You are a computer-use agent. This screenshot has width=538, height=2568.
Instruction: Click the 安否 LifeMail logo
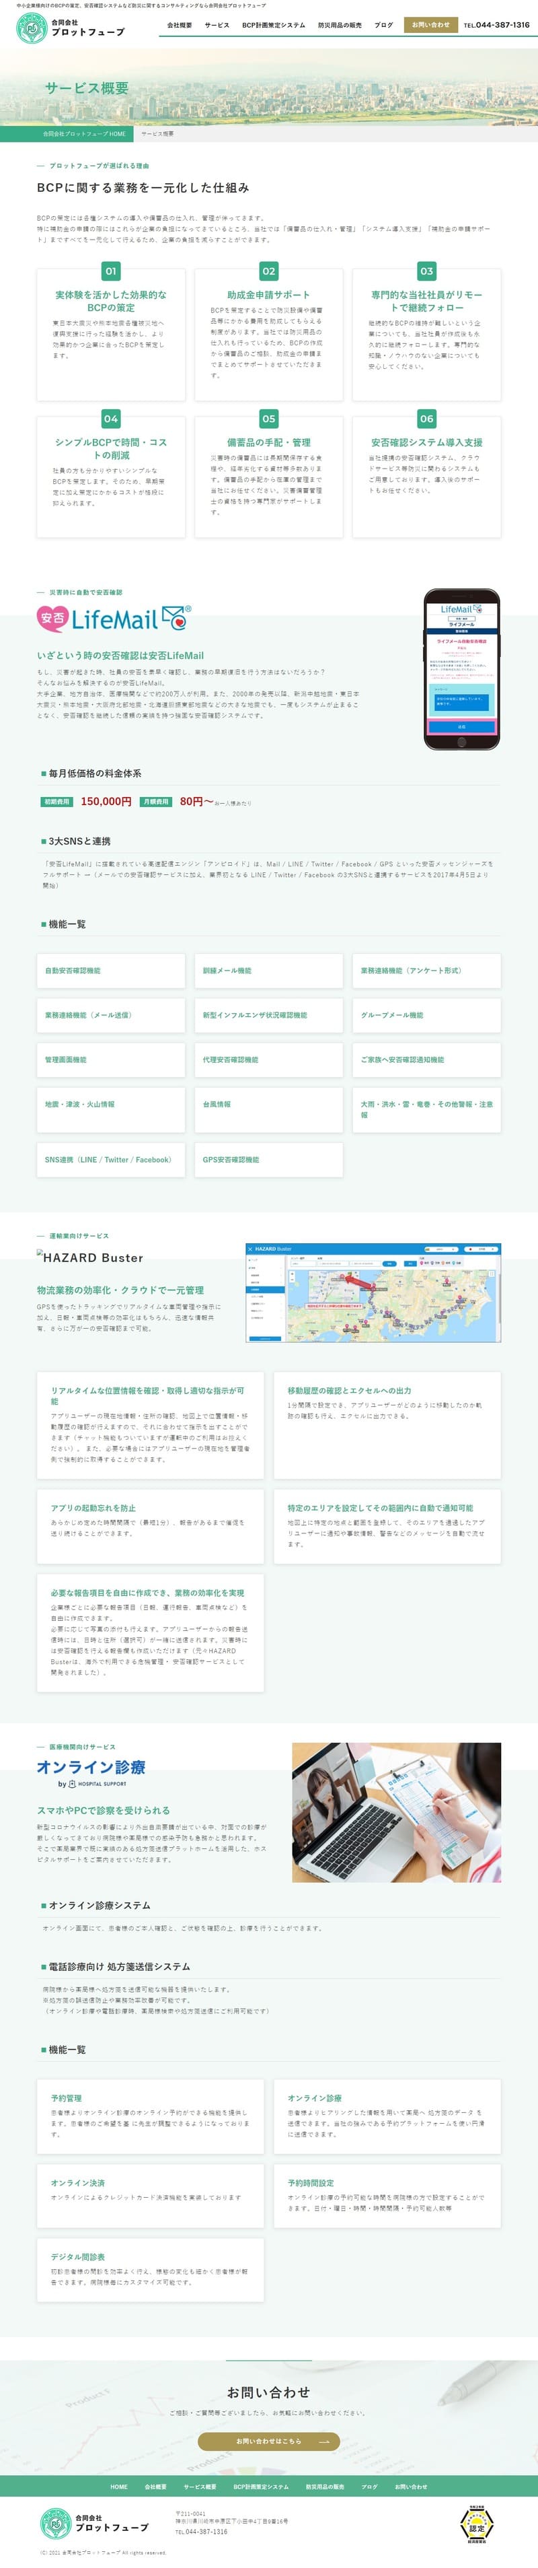point(114,619)
